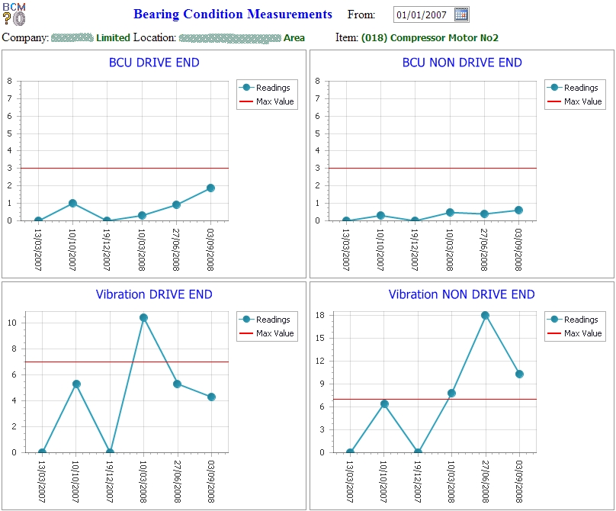616x511 pixels.
Task: Click Readings legend entry in Vibration DRIVE END chart
Action: coord(265,320)
